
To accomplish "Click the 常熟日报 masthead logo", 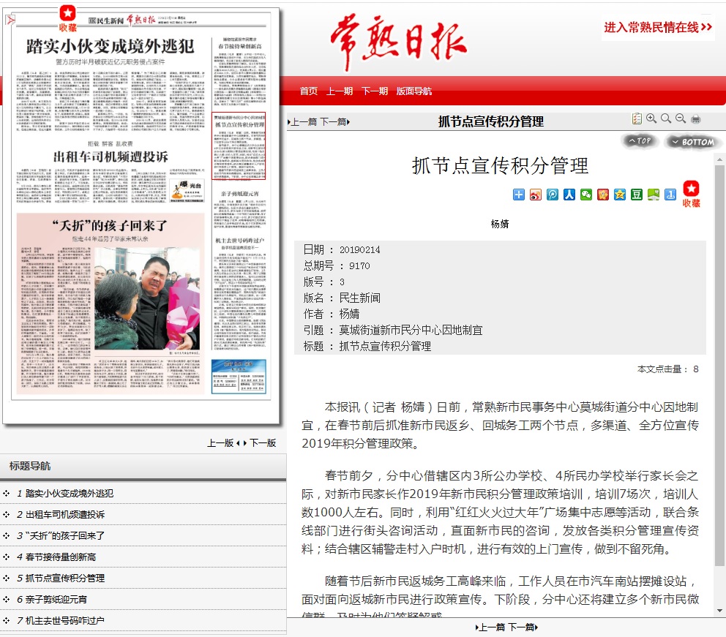I will click(399, 42).
